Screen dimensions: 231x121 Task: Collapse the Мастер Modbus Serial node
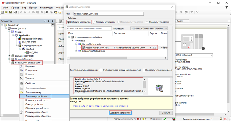(76, 44)
